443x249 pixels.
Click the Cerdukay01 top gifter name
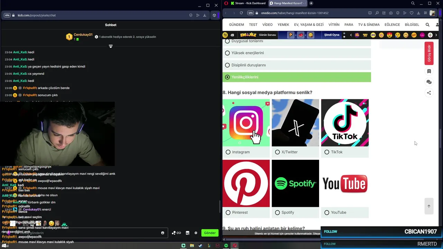[83, 35]
